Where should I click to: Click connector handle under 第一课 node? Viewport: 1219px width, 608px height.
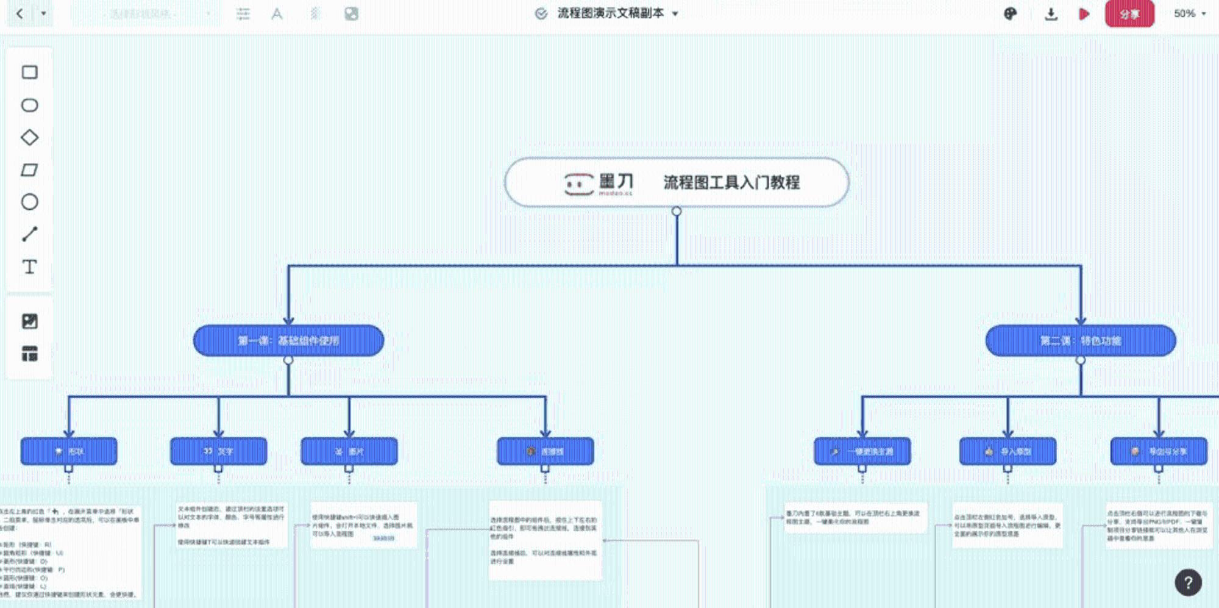[288, 360]
